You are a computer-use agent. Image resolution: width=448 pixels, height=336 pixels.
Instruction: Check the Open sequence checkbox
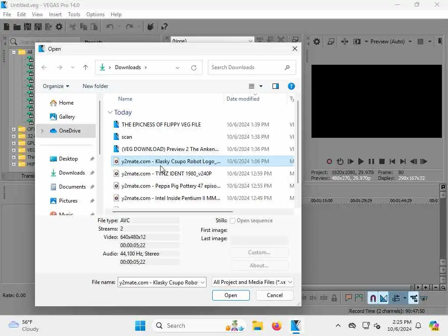click(x=233, y=220)
